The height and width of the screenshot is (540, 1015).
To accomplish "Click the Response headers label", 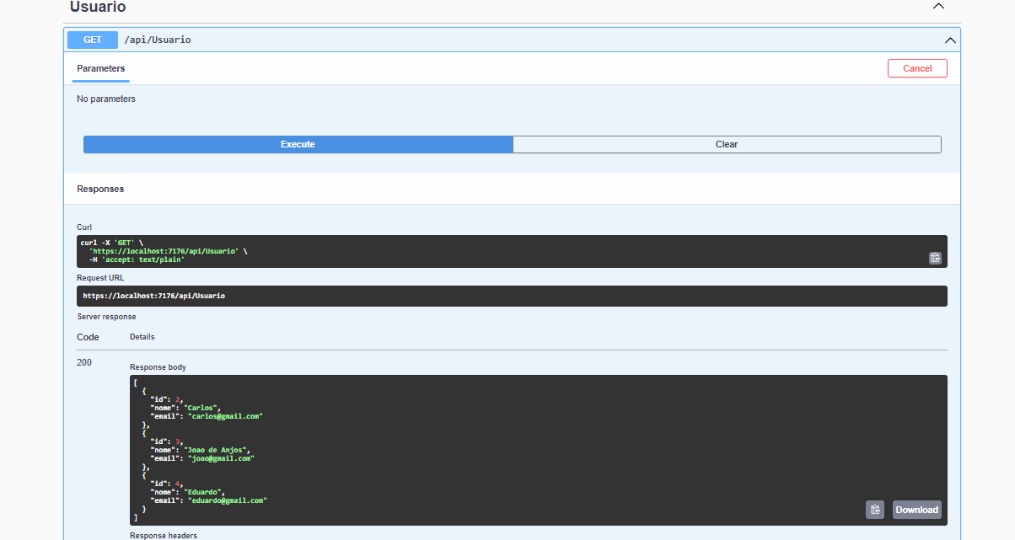I will (164, 536).
